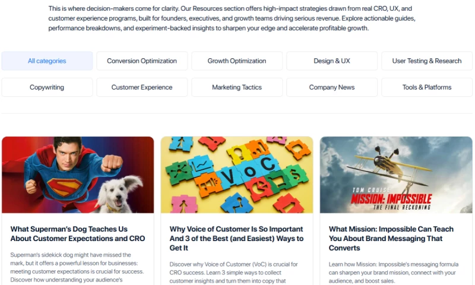Show User Testing & Research articles

427,61
